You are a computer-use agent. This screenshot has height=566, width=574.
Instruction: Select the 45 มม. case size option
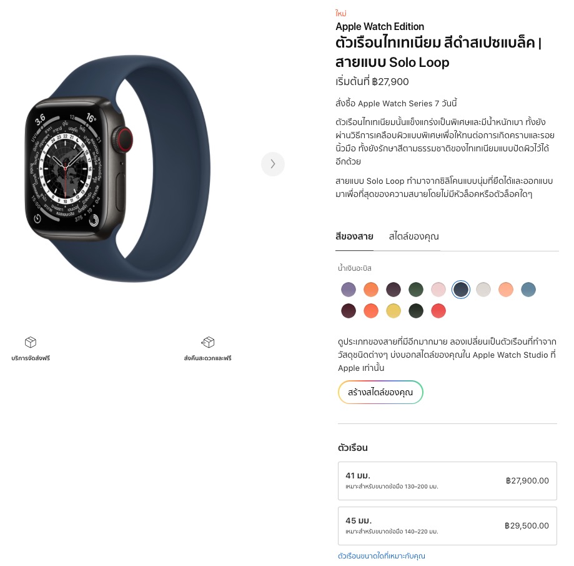(447, 526)
